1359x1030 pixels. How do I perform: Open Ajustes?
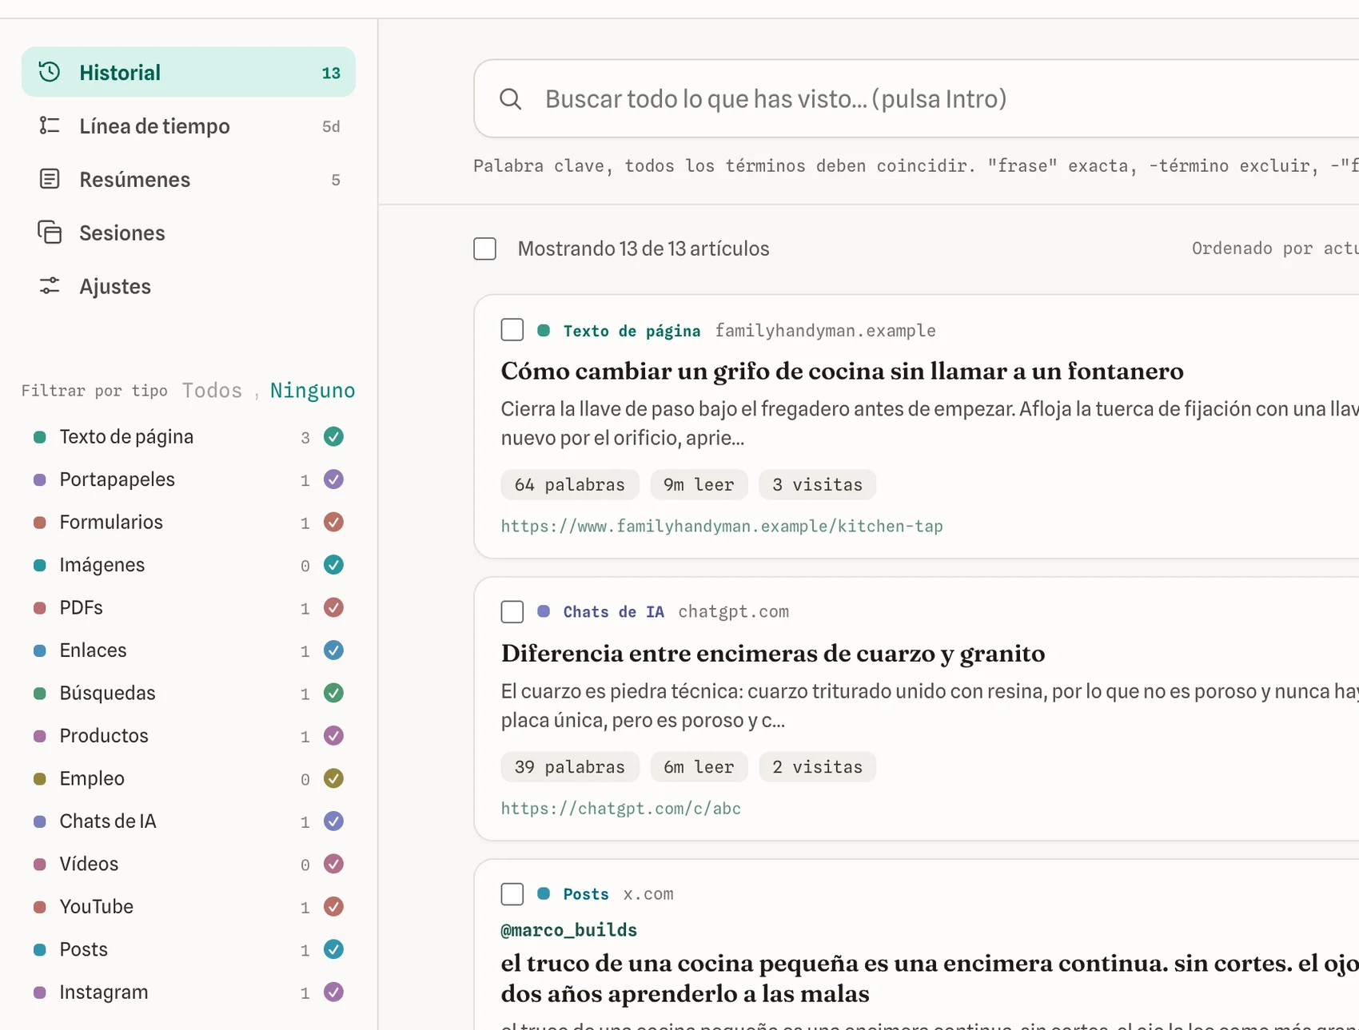[189, 286]
